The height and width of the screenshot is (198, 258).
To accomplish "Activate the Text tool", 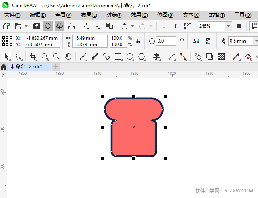I will (156, 56).
